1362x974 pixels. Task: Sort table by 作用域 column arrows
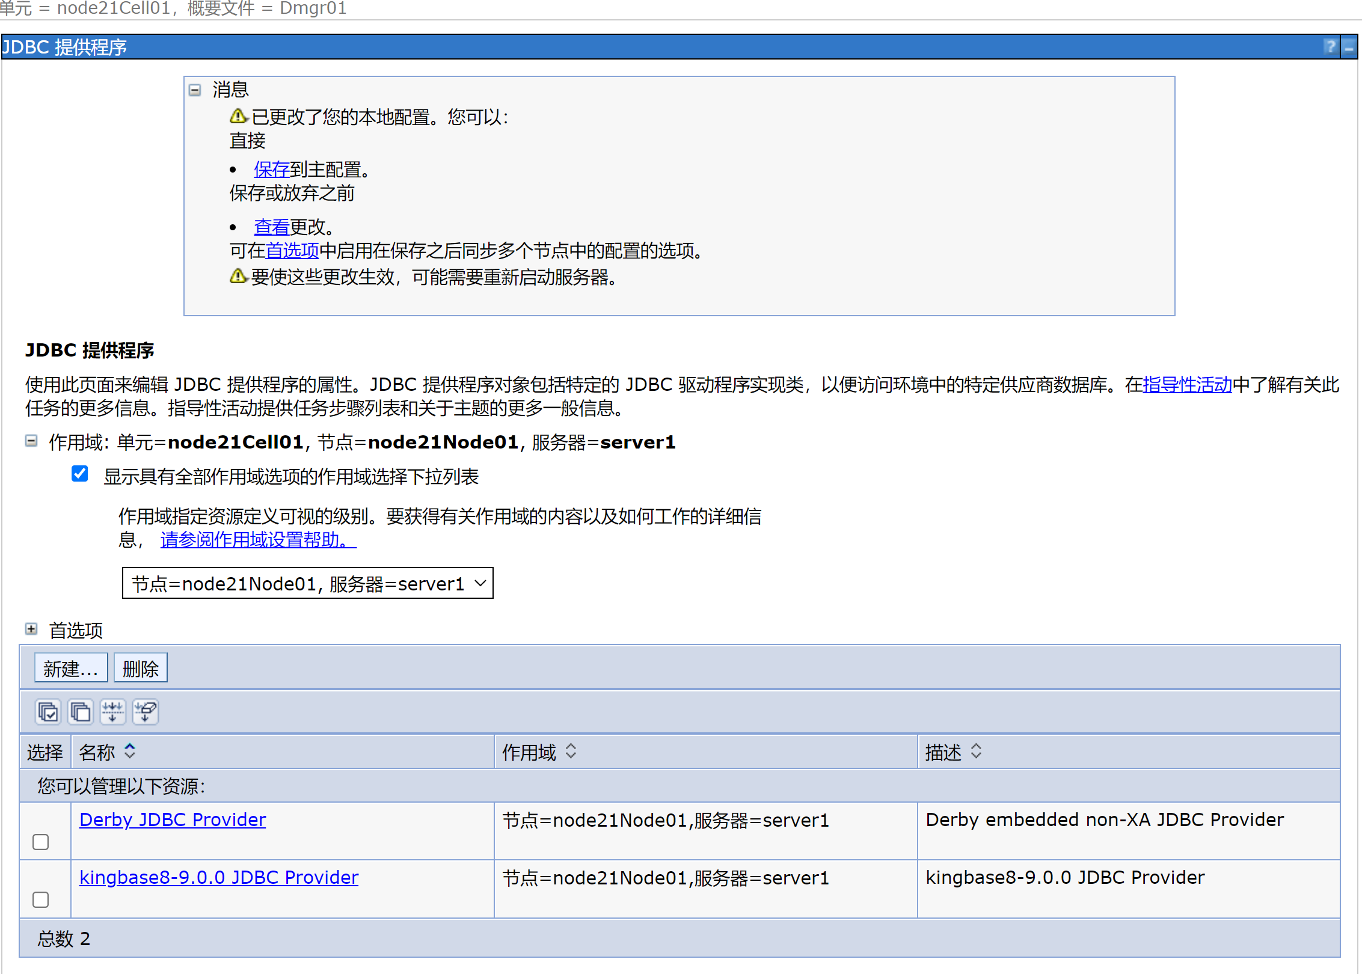(x=571, y=751)
